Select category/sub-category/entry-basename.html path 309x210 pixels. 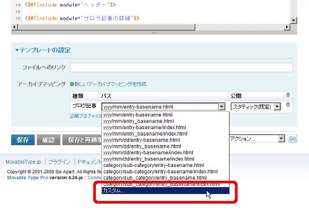[x=165, y=165]
